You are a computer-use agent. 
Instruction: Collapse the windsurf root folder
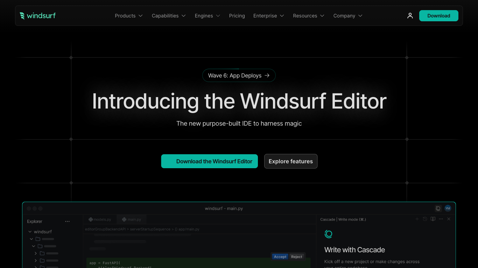point(30,232)
